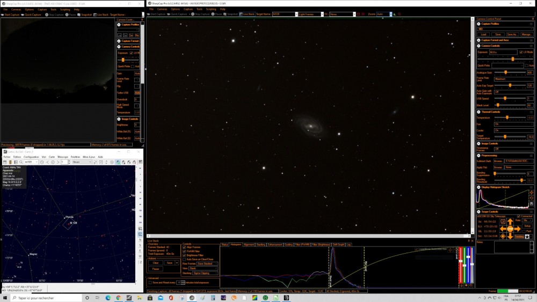The height and width of the screenshot is (302, 537).
Task: Toggle Live Stack in the main SharpCap toolbar
Action: pyautogui.click(x=247, y=14)
